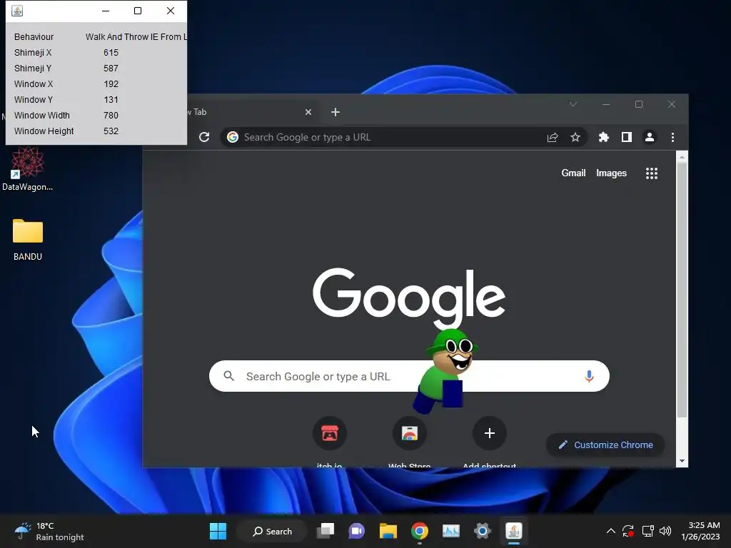Open Chrome three-dot menu
This screenshot has height=548, width=731.
tap(672, 137)
